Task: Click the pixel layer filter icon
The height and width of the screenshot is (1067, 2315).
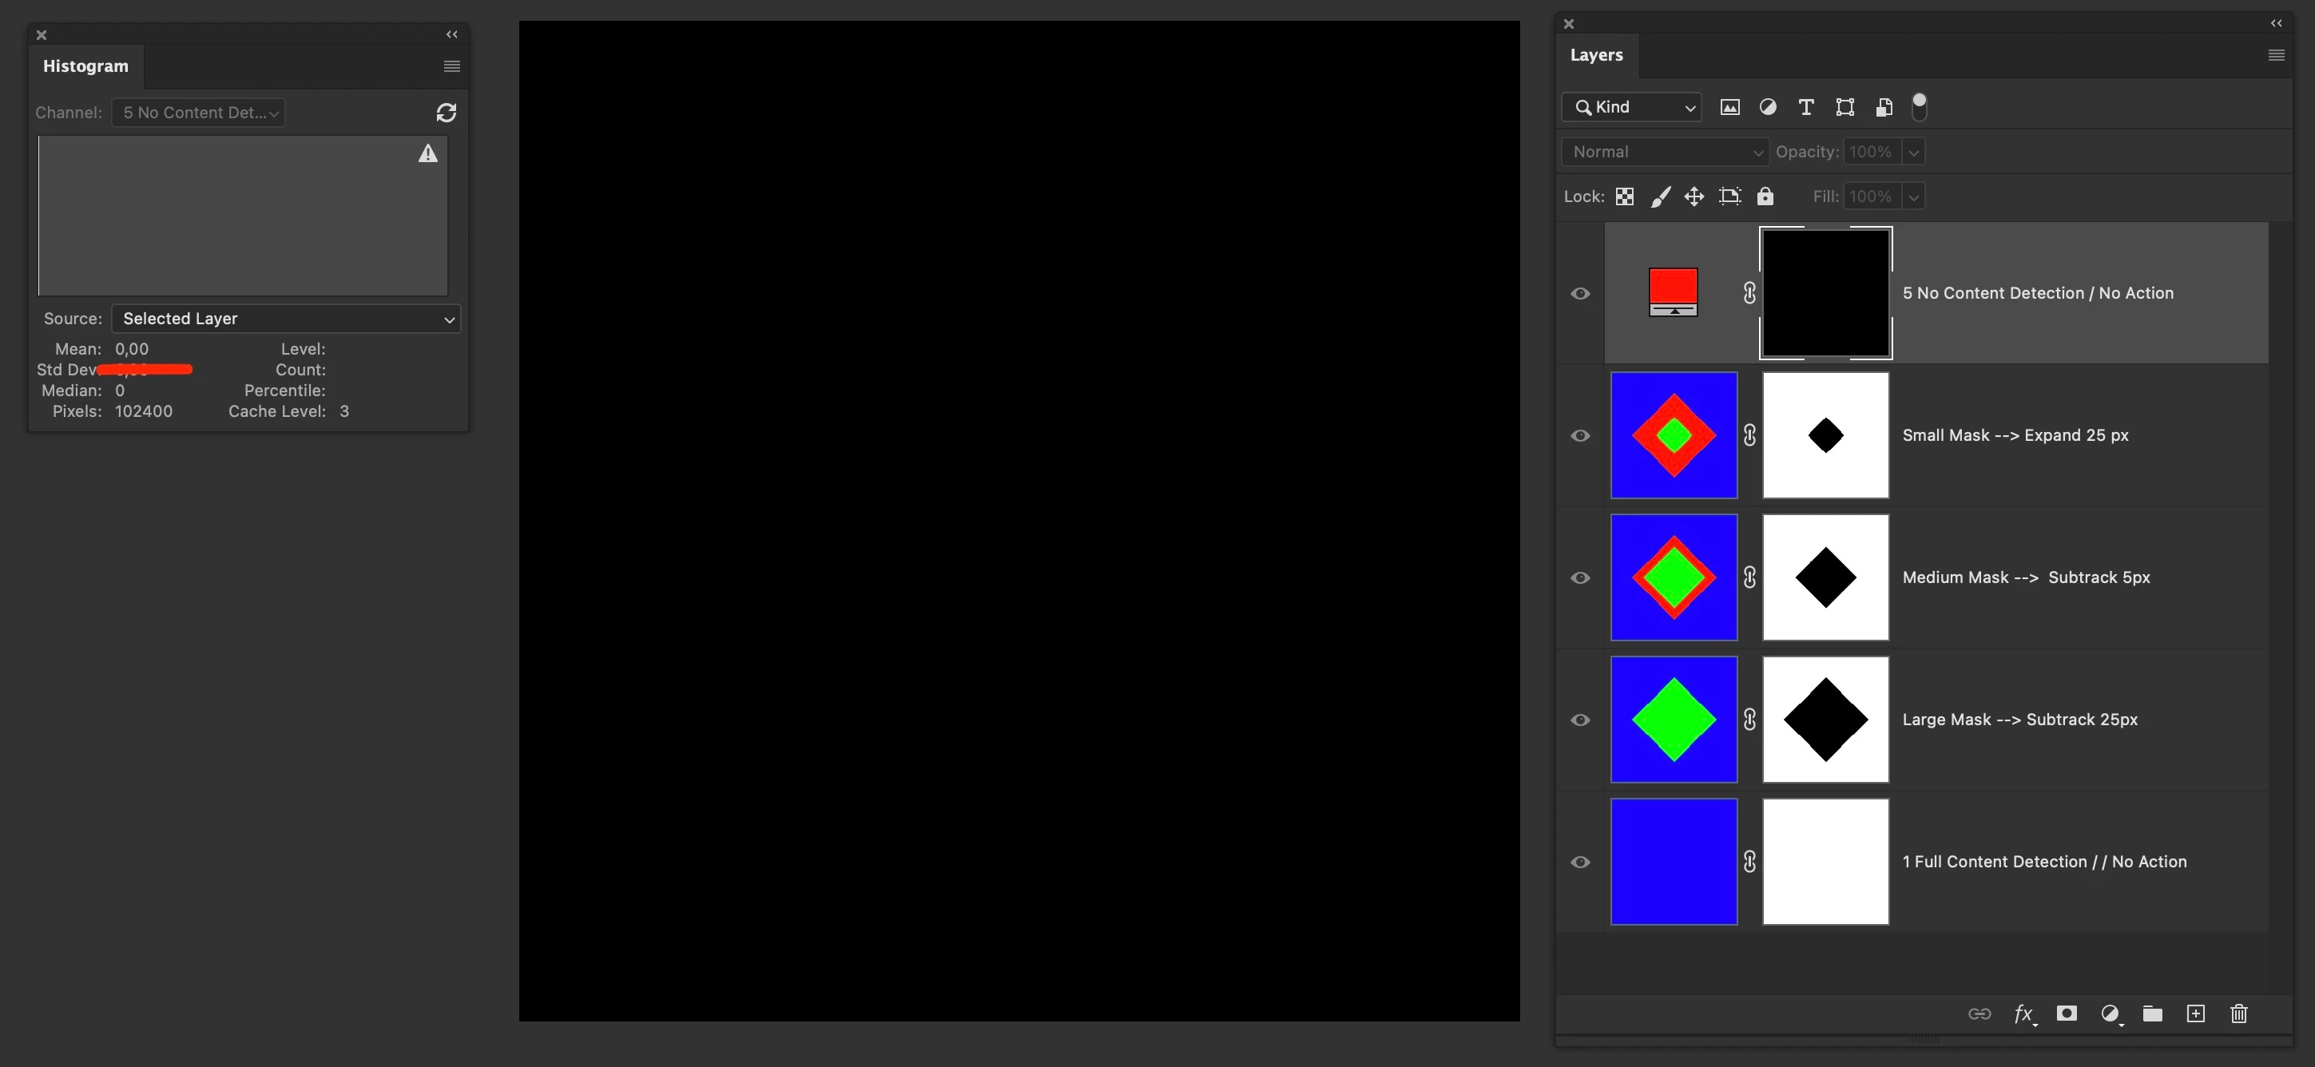Action: pyautogui.click(x=1729, y=108)
